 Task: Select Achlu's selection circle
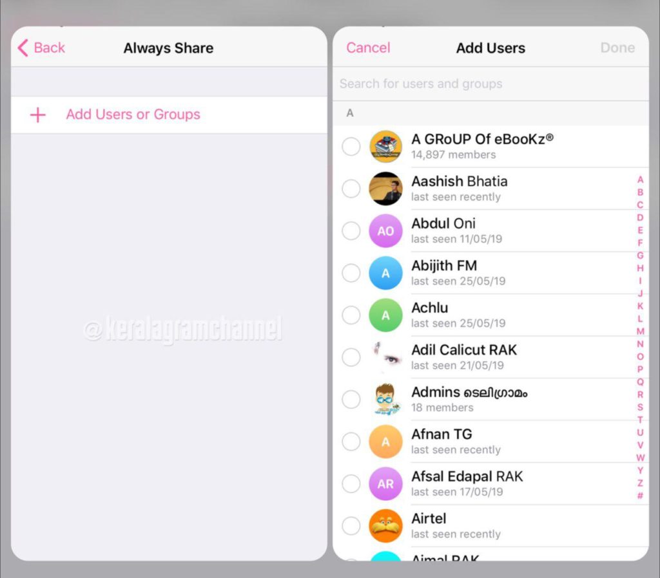[x=351, y=315]
